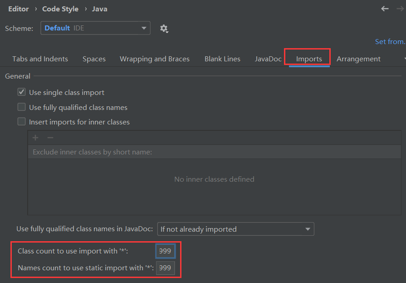Screen dimensions: 406x283
Task: Expand the hidden tabs overflow arrow
Action: tap(404, 59)
